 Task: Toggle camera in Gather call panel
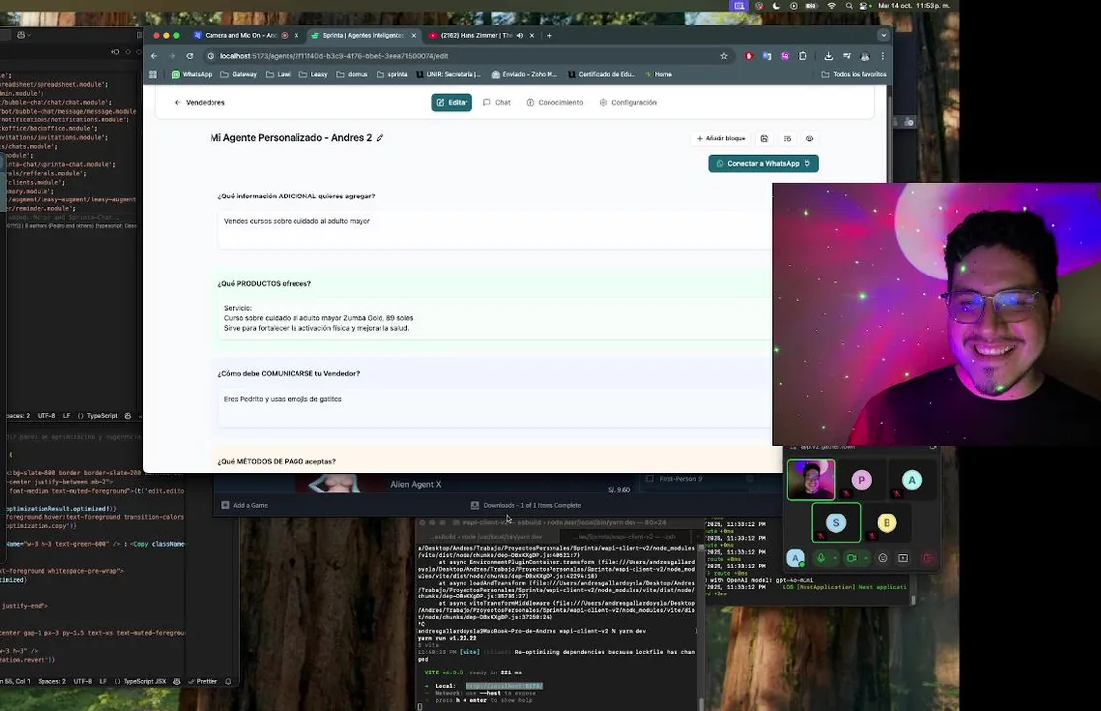pos(852,558)
